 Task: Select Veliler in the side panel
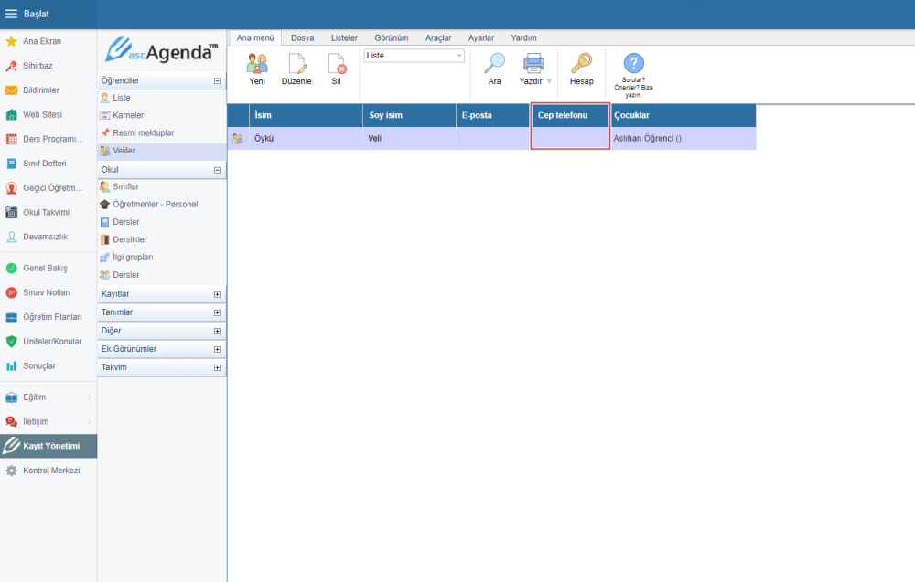(162, 151)
